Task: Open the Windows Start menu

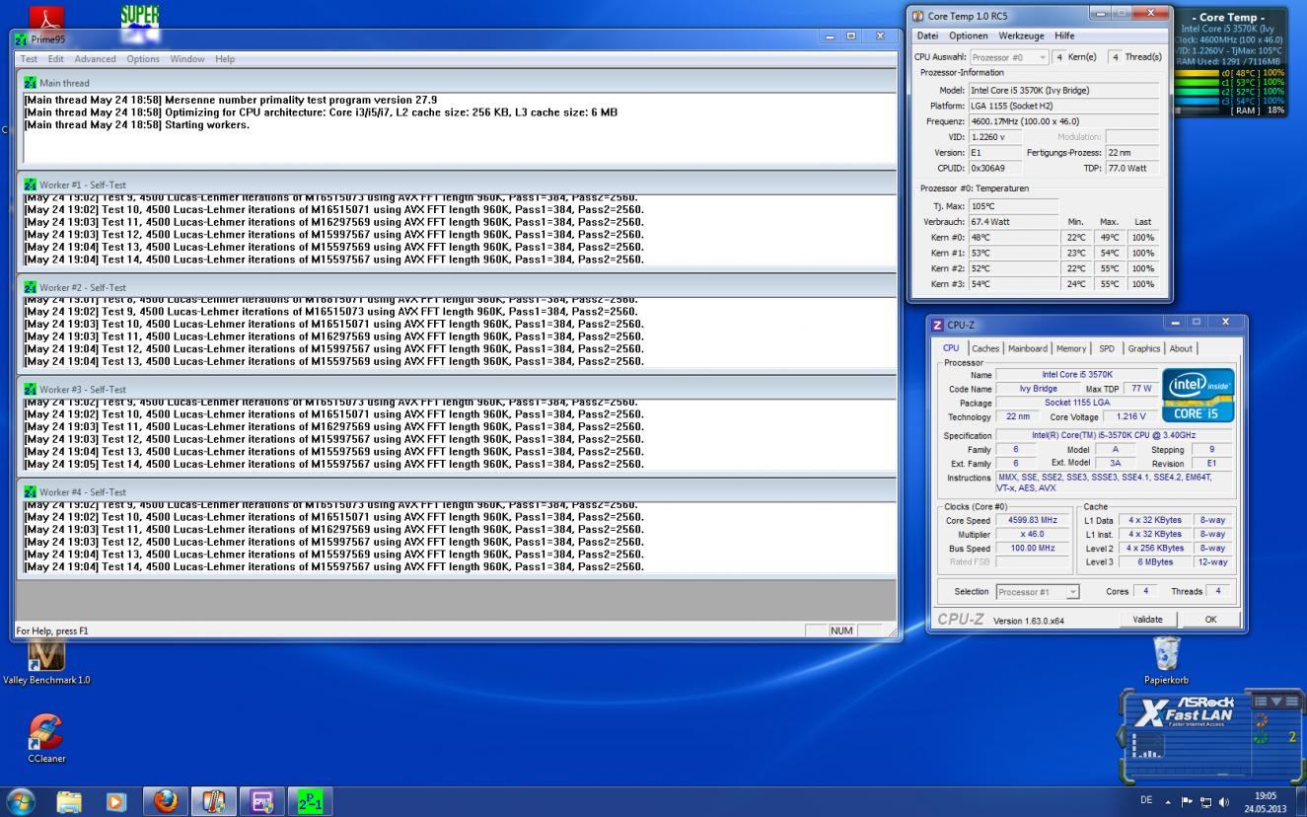Action: [22, 801]
